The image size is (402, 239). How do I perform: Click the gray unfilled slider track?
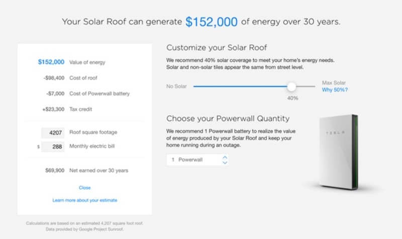308,86
